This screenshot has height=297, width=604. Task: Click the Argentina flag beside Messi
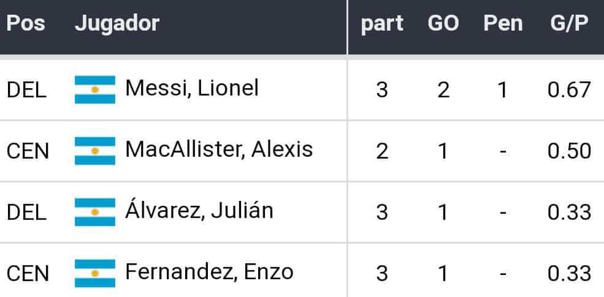pyautogui.click(x=95, y=89)
